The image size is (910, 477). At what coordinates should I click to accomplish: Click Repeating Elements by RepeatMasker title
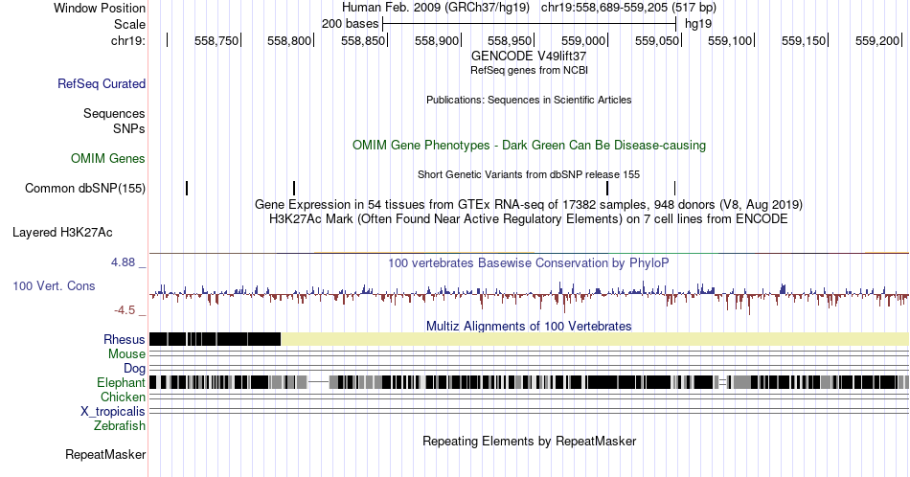(x=529, y=441)
